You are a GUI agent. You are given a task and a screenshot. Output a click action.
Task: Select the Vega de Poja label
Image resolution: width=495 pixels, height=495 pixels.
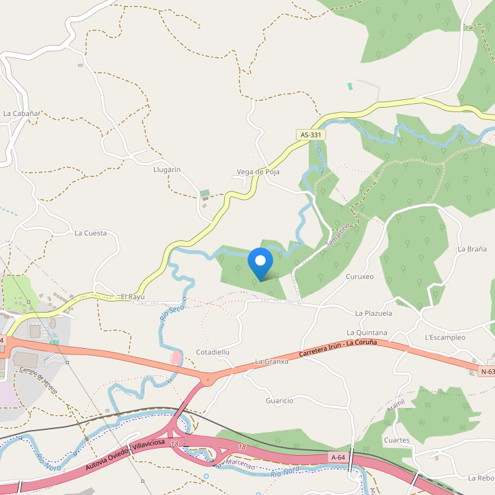[258, 171]
